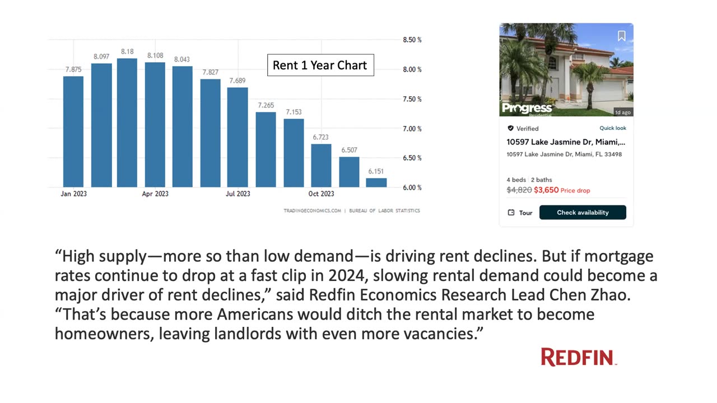Select the bar labeled 7.689
717x403 pixels.
pyautogui.click(x=238, y=137)
